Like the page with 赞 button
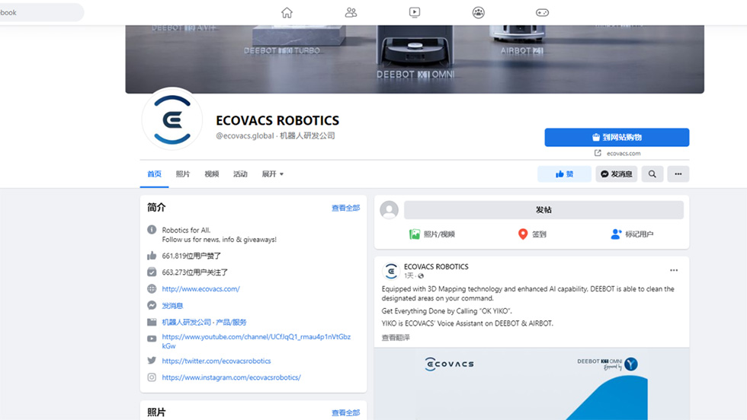The height and width of the screenshot is (420, 747). coord(564,174)
